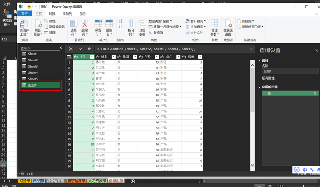The height and width of the screenshot is (187, 320).
Task: Sort ascending with the A-Z icon
Action: point(120,21)
